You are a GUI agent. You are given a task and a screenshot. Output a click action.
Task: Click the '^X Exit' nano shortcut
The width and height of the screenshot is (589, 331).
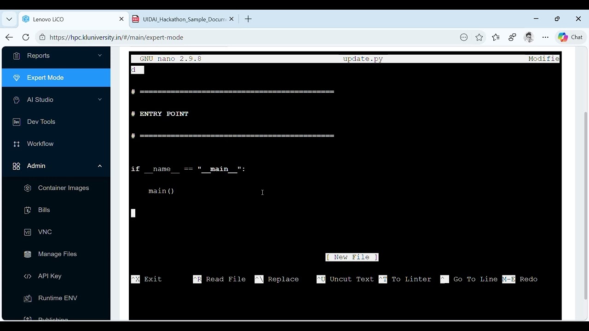(x=146, y=279)
